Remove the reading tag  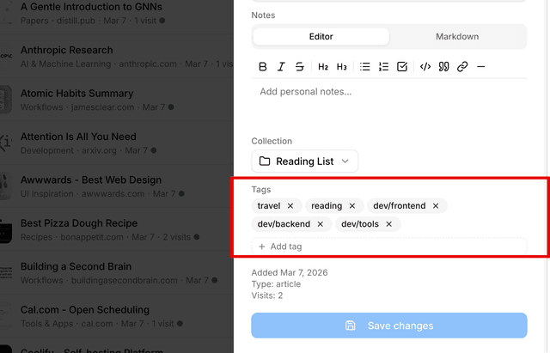coord(352,206)
